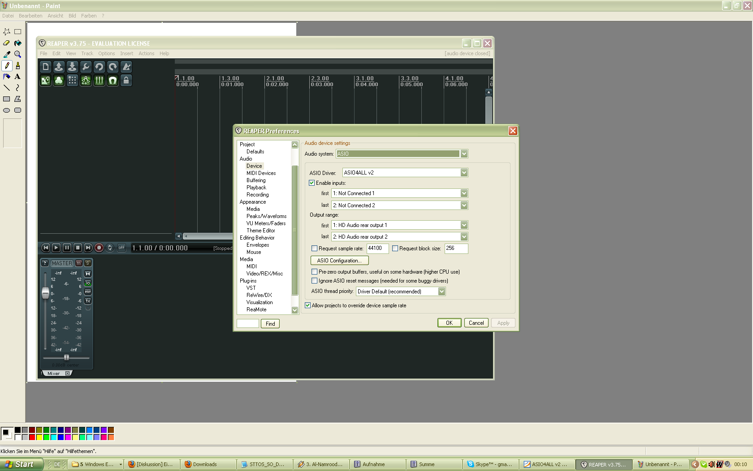Open Paint's Ansicht menu
The height and width of the screenshot is (471, 753).
pos(56,16)
